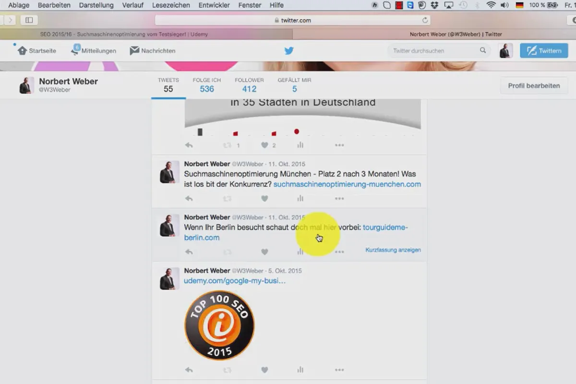Open the German input source flag
The image size is (576, 384).
tap(519, 5)
